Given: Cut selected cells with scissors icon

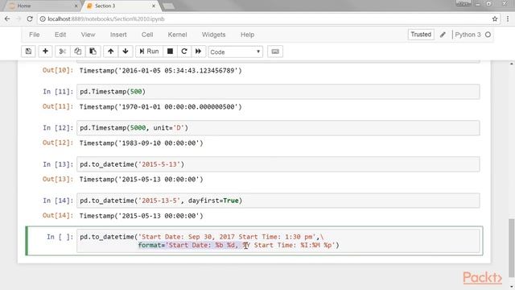Looking at the screenshot, I should (x=63, y=52).
